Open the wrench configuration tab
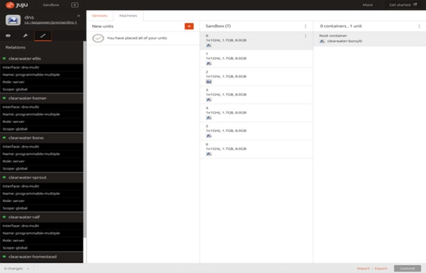 tap(25, 35)
